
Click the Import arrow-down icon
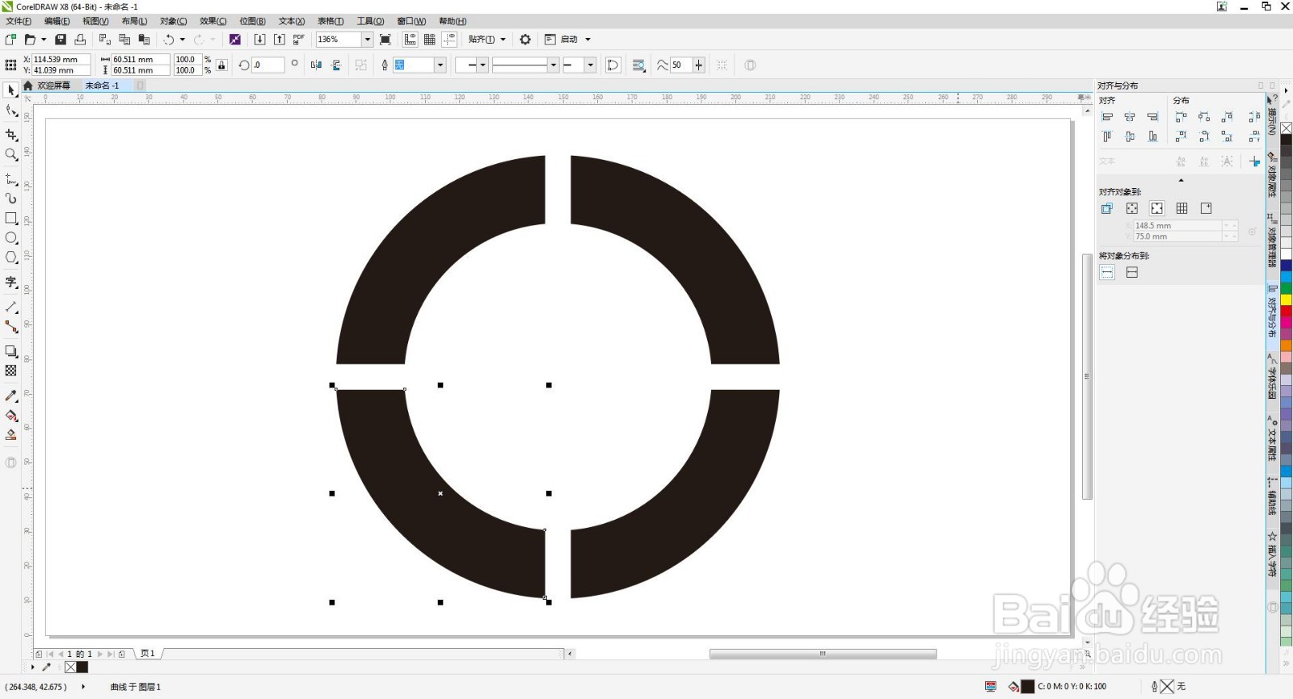259,40
